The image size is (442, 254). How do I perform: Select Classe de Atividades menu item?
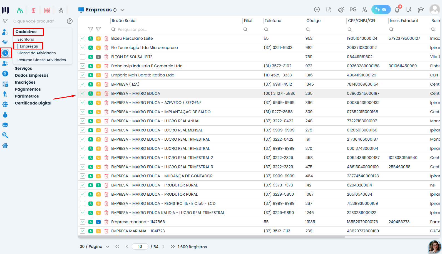[x=36, y=53]
